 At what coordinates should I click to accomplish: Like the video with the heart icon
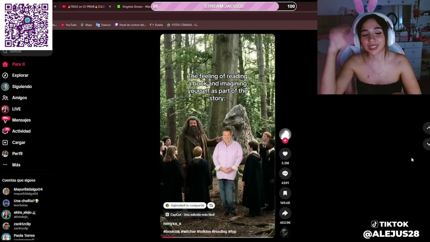(x=285, y=154)
